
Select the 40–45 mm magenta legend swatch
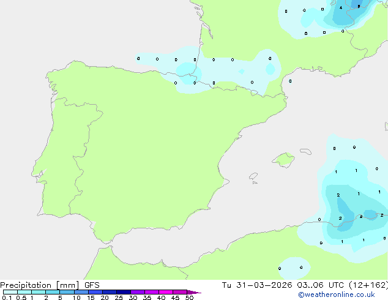tap(166, 292)
